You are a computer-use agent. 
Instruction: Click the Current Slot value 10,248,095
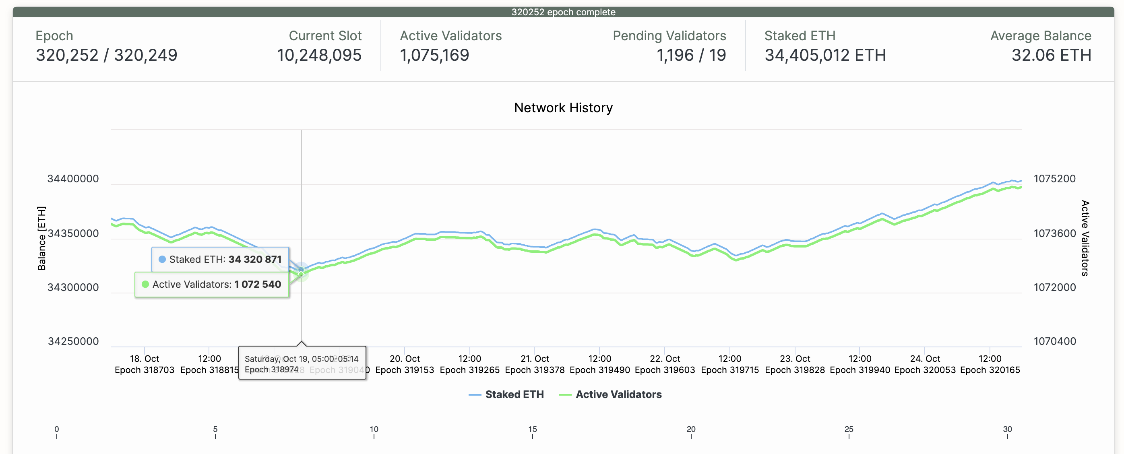click(x=319, y=55)
